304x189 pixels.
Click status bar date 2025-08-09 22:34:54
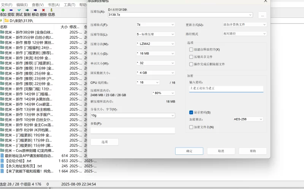point(79,184)
